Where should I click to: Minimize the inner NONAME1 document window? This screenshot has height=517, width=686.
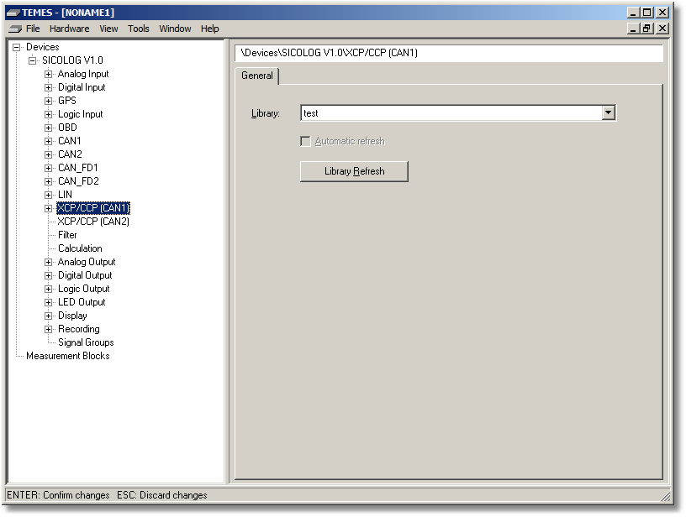[633, 29]
